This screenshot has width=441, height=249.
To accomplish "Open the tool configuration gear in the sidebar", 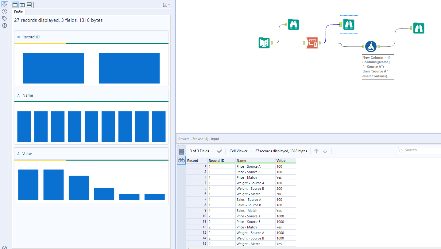I will point(5,4).
